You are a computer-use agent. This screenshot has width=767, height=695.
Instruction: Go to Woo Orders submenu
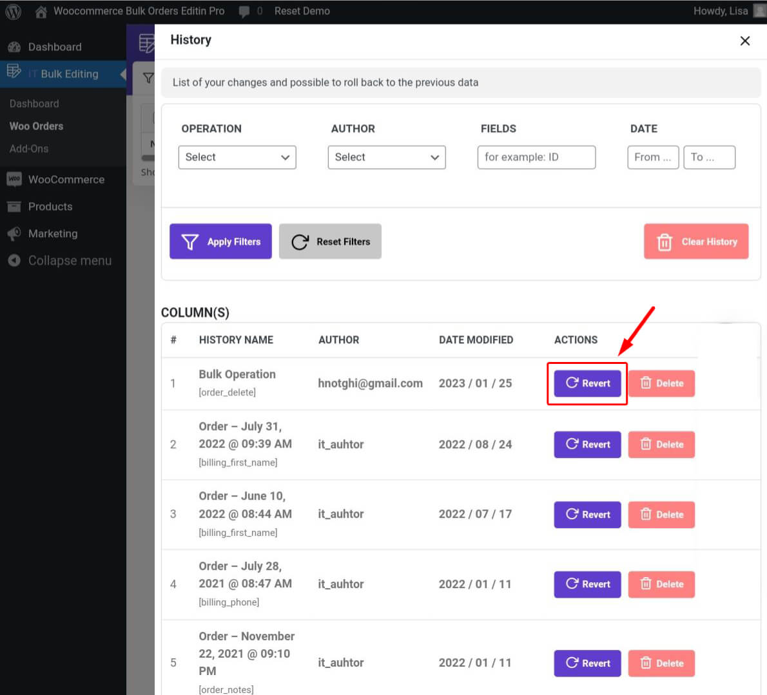(37, 126)
